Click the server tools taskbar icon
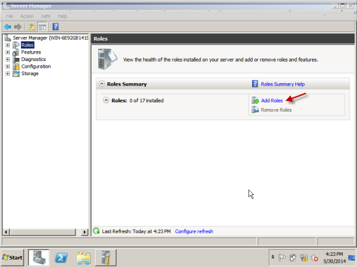The width and height of the screenshot is (357, 267). point(106,258)
